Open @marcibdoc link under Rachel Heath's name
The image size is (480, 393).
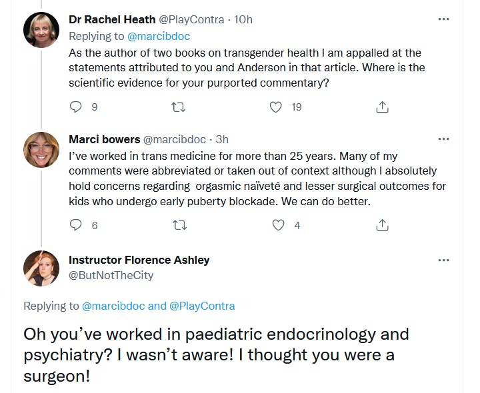pyautogui.click(x=159, y=36)
